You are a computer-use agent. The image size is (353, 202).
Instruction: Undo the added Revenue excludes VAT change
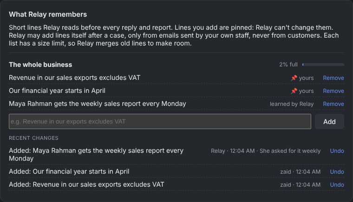337,185
